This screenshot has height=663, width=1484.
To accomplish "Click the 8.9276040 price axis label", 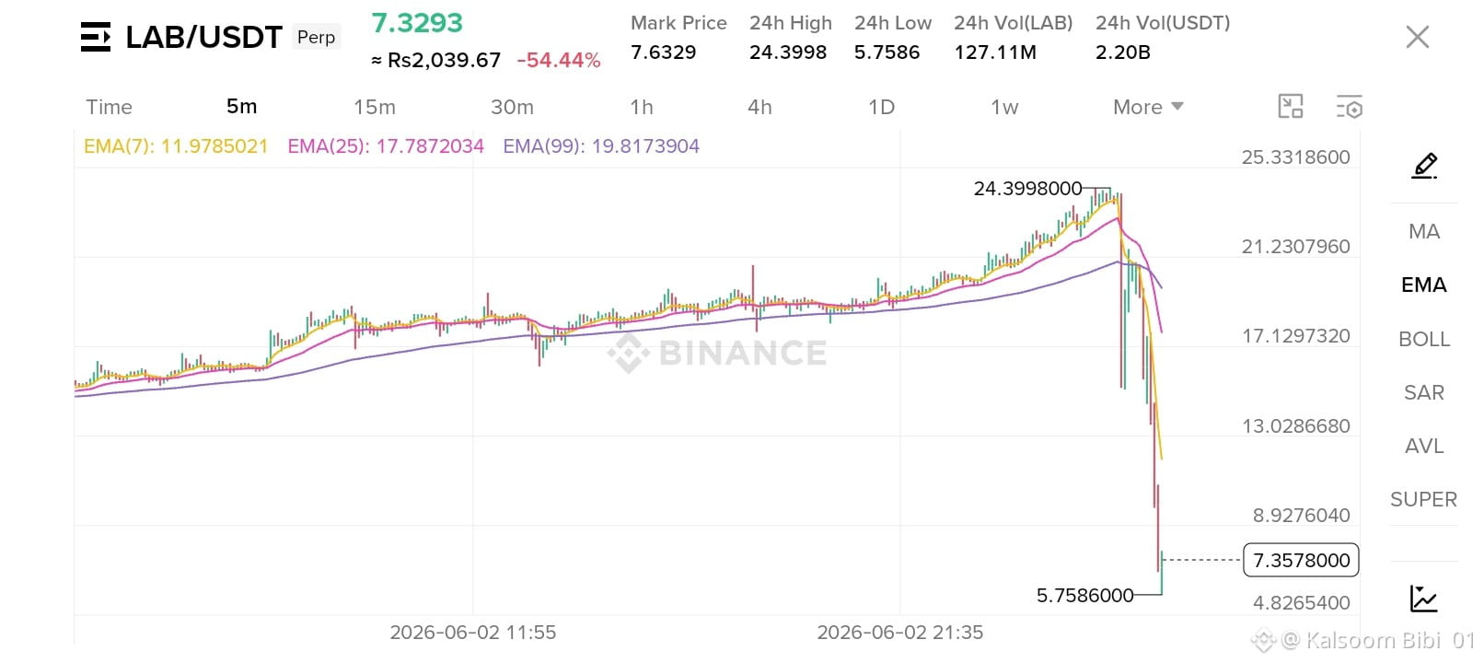I will pyautogui.click(x=1302, y=516).
